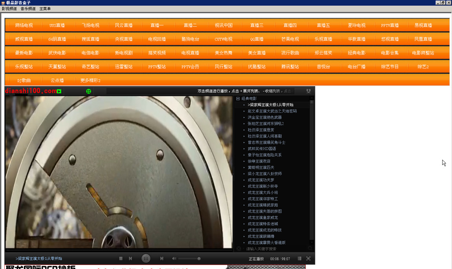Switch the player to fullscreen

coord(308,259)
